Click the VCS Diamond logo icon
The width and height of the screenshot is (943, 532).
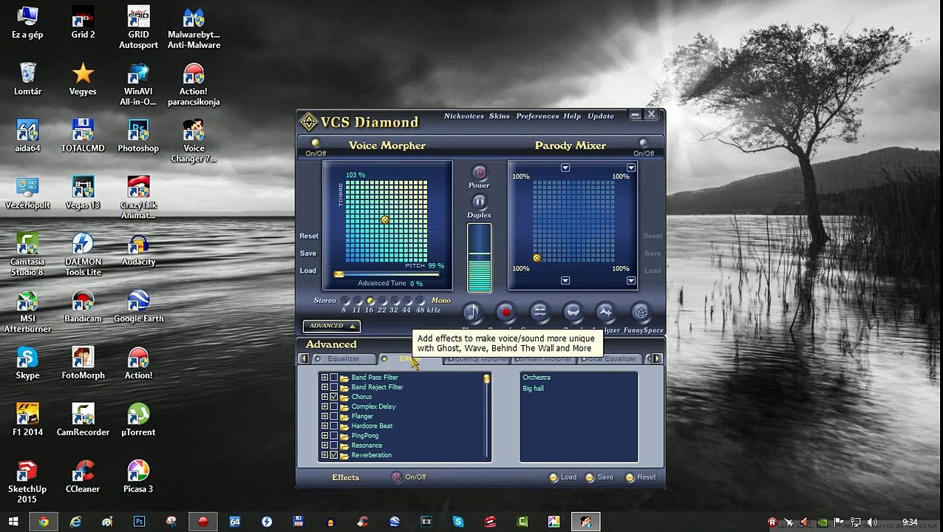pyautogui.click(x=309, y=122)
